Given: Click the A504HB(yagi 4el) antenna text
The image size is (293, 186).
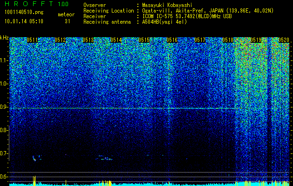Looking at the screenshot, I should [164, 22].
